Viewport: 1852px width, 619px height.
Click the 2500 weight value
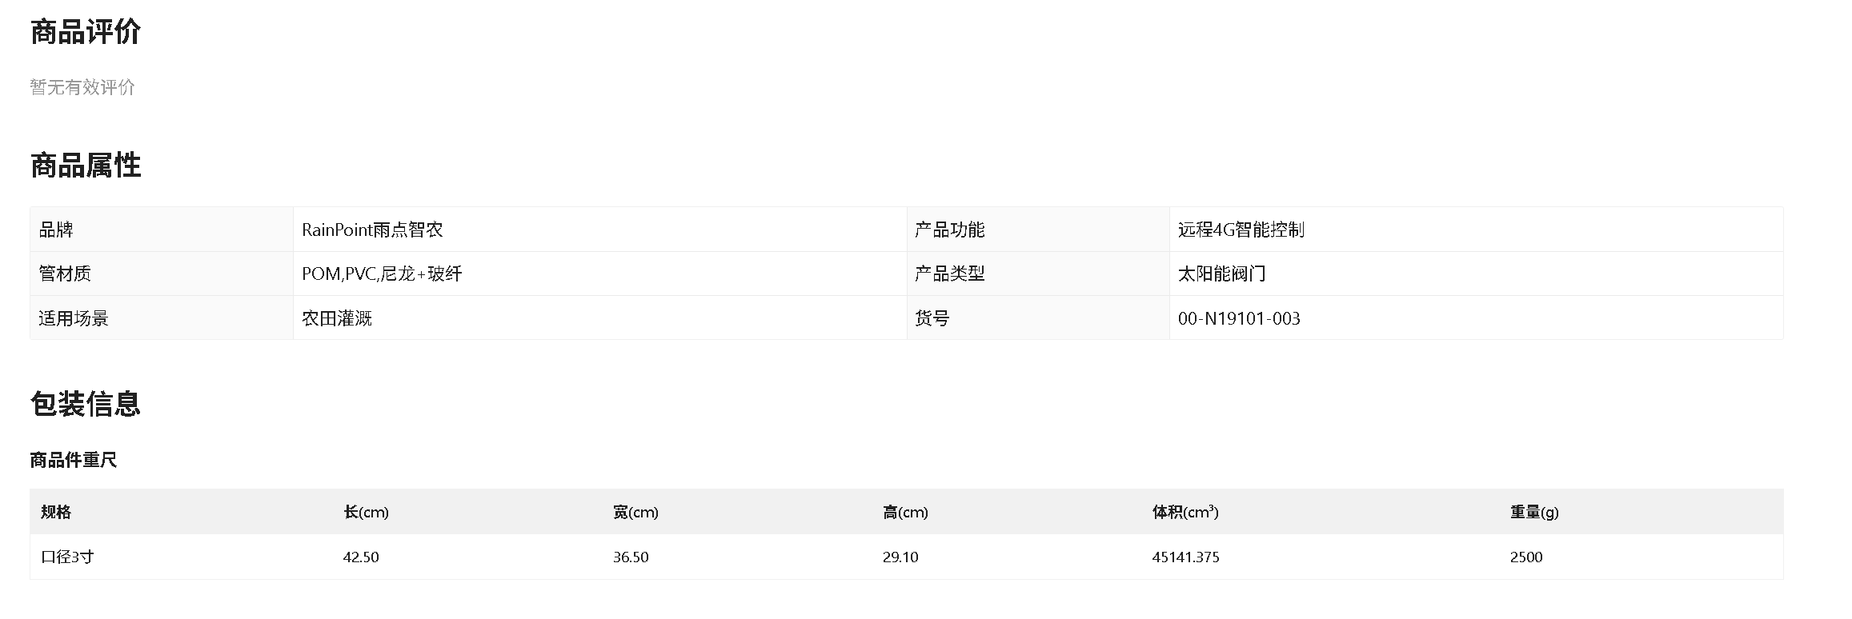[x=1526, y=557]
